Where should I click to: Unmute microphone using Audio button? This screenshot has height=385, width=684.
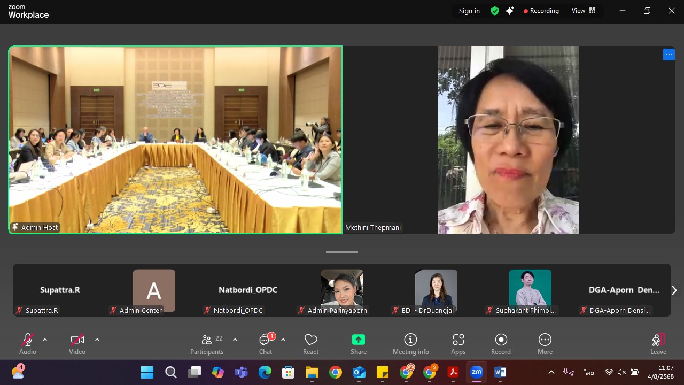coord(28,343)
